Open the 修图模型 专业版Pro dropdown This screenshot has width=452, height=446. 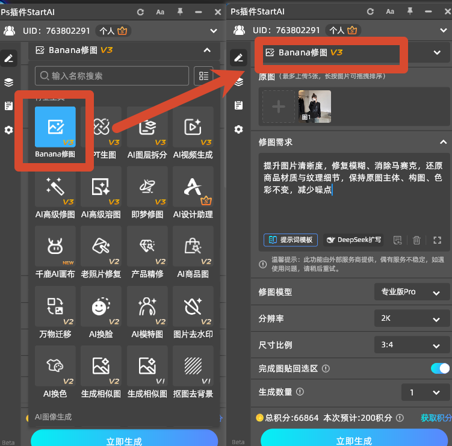pyautogui.click(x=412, y=292)
